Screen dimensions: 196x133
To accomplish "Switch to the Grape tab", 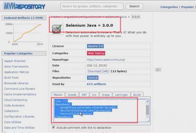I will [106, 95].
